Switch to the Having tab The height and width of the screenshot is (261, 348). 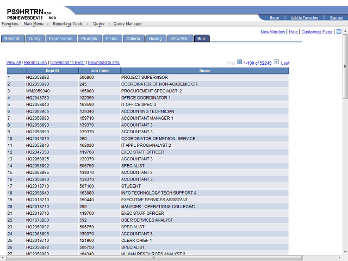[x=155, y=39]
